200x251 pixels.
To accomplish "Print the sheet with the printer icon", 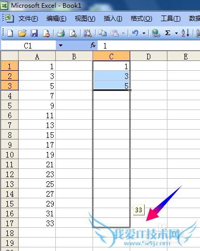I will [61, 33].
